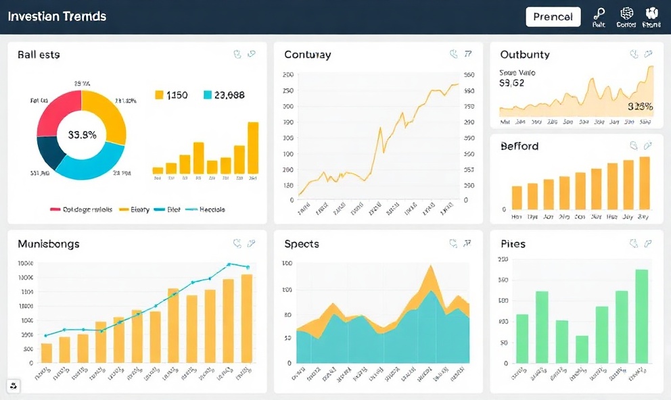Image resolution: width=671 pixels, height=400 pixels.
Task: Click the Pites card title
Action: [x=513, y=244]
